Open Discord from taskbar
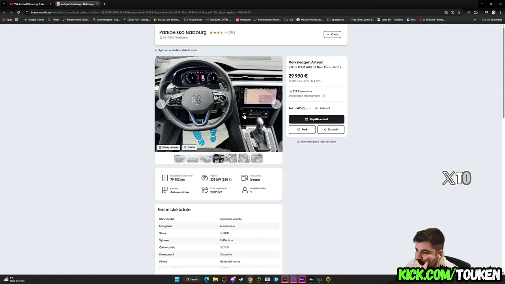Viewport: 505px width, 284px height. pos(233,279)
